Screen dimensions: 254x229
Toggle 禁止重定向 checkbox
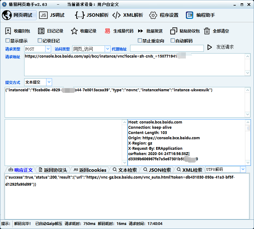[140, 41]
